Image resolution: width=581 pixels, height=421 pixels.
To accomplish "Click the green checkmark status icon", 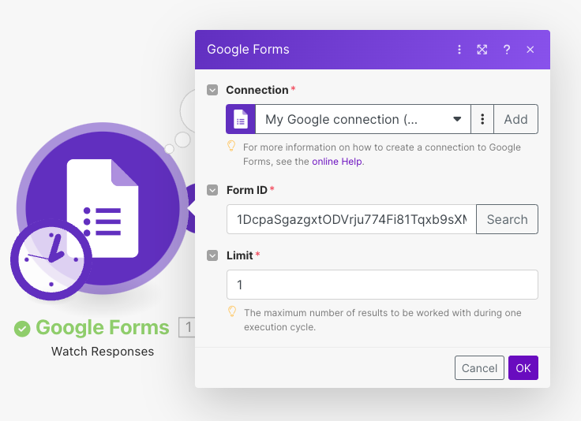I will tap(22, 329).
